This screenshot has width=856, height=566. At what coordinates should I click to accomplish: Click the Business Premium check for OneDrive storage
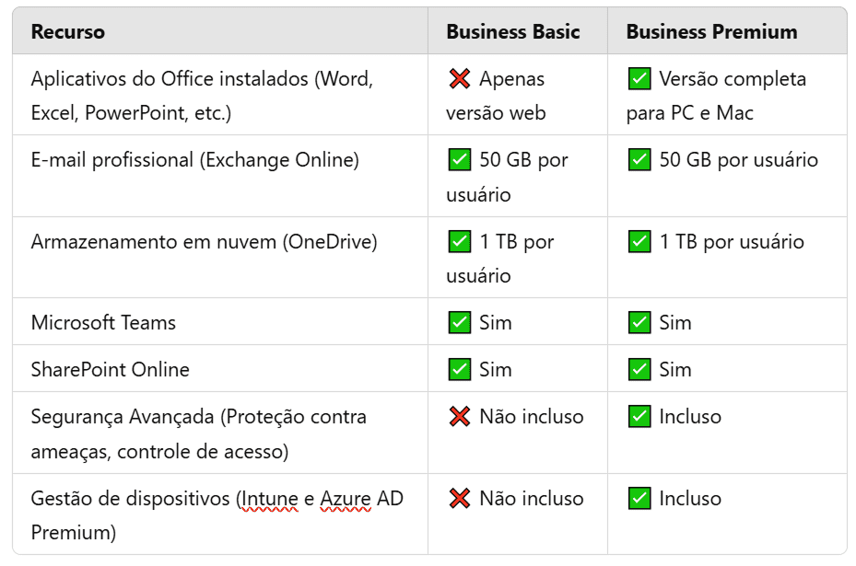tap(639, 242)
